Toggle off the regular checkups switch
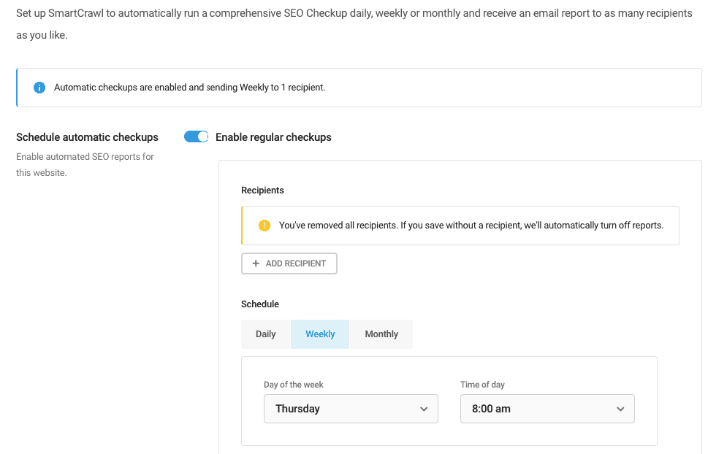 [196, 137]
